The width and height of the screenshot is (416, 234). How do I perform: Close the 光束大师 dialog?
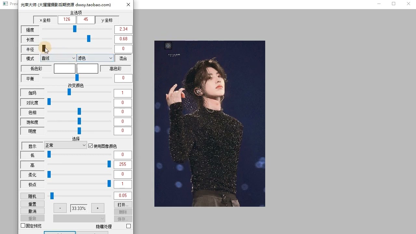pyautogui.click(x=128, y=5)
